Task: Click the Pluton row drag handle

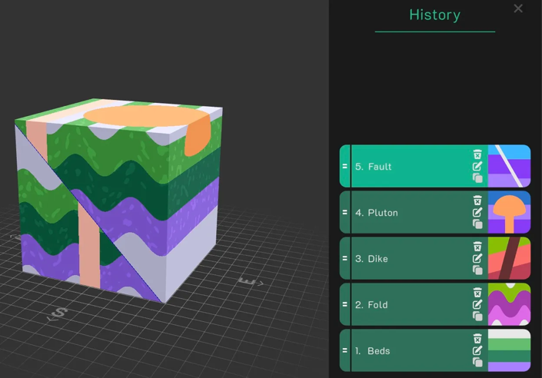Action: (x=344, y=212)
